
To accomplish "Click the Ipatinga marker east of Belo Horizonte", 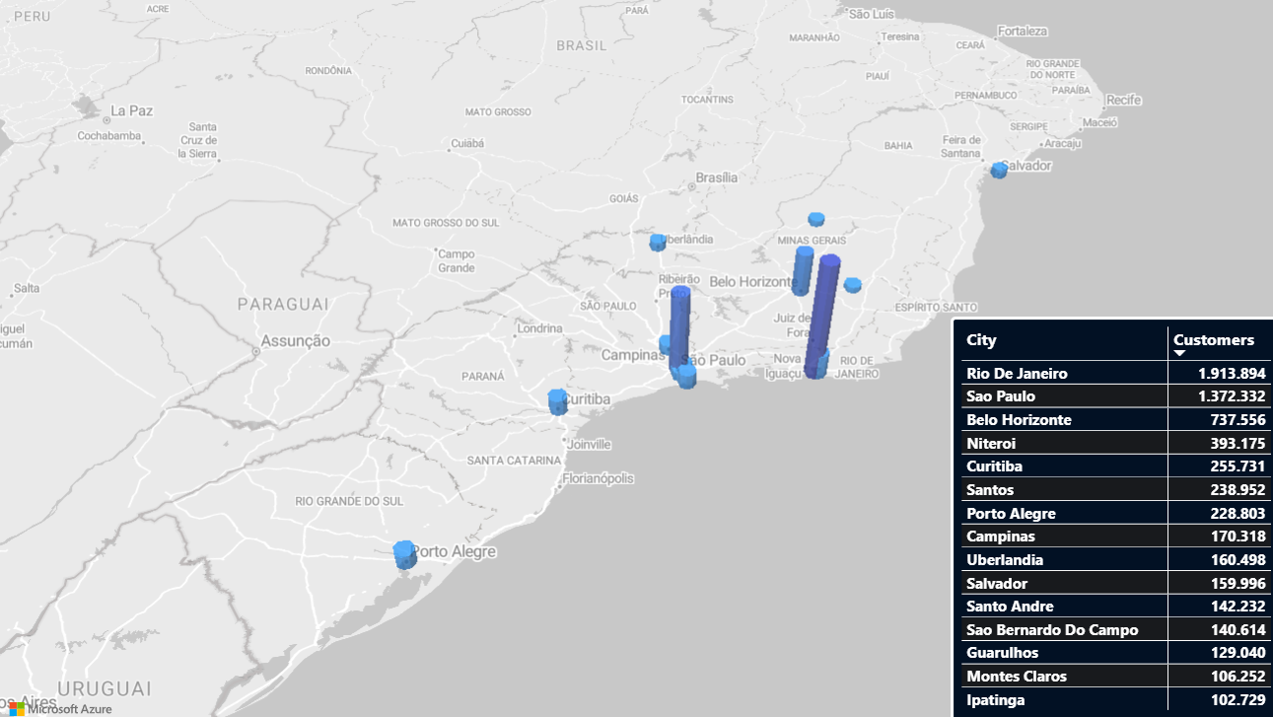I will (853, 285).
